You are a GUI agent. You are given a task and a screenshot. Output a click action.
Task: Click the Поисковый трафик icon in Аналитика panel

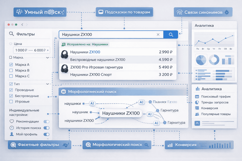197,96
